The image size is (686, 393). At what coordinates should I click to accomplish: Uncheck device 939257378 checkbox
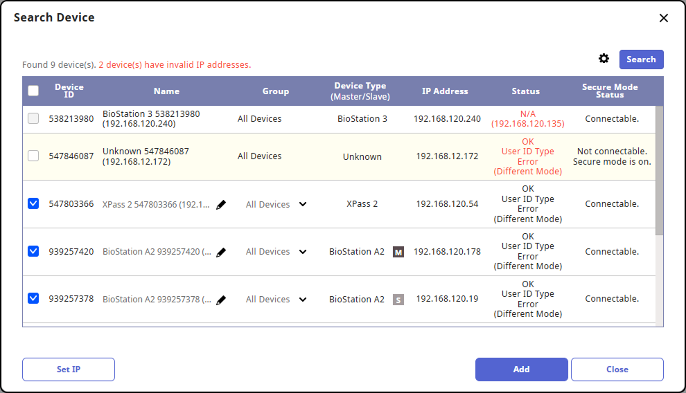pos(33,299)
